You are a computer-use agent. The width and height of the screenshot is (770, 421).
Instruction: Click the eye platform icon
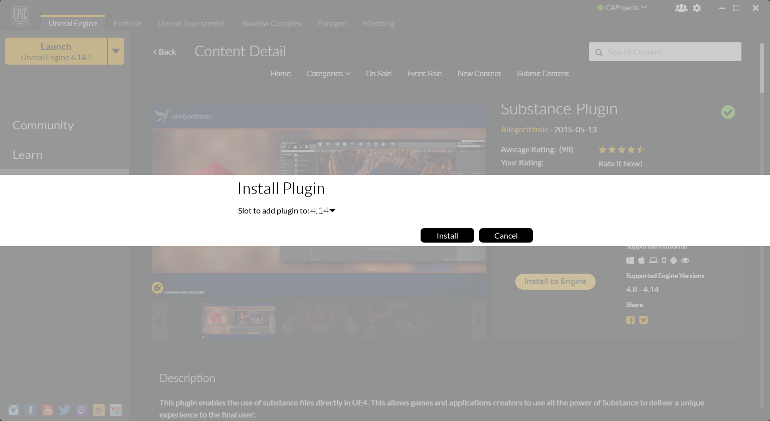pyautogui.click(x=685, y=261)
